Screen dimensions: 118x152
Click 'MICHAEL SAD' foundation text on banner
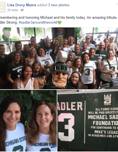click(x=103, y=117)
